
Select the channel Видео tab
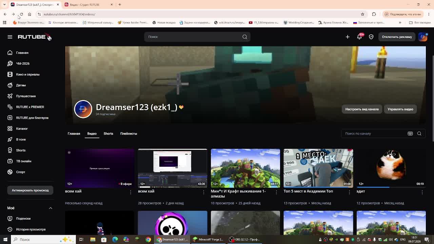tap(92, 134)
